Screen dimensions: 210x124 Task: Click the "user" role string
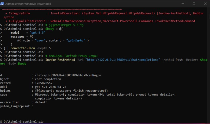click(40, 40)
